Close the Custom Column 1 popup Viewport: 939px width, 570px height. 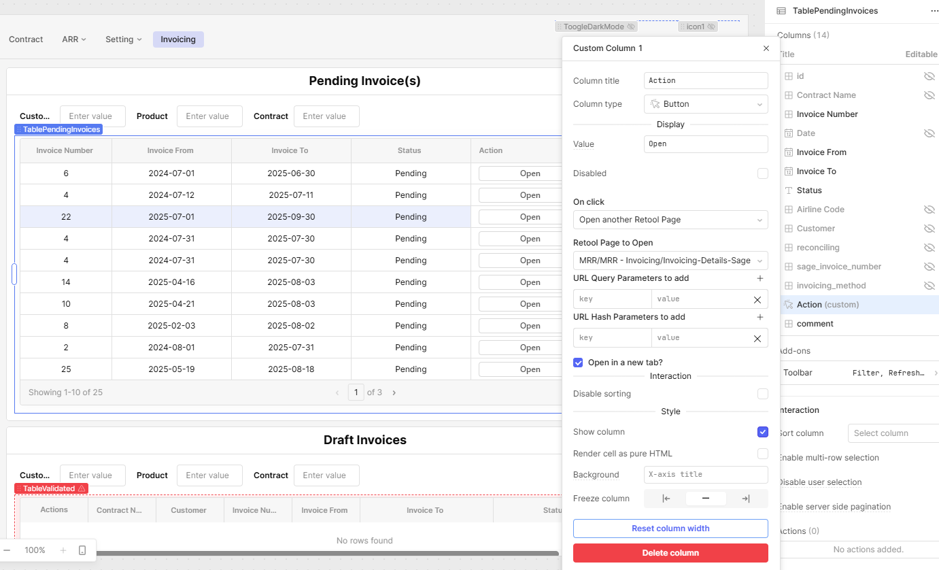point(766,48)
